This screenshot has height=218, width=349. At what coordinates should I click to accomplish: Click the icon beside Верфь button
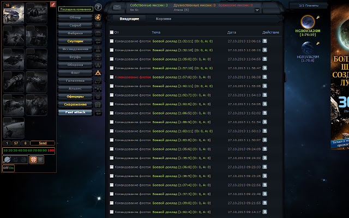(98, 57)
